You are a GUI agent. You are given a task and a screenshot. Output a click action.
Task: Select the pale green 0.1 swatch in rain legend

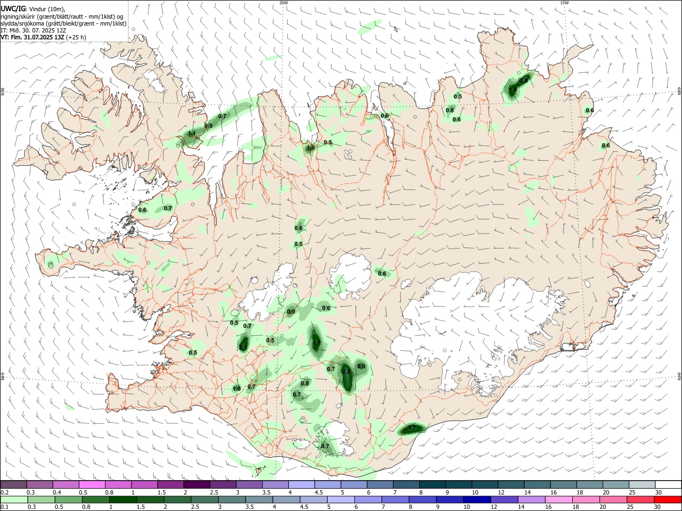click(14, 499)
